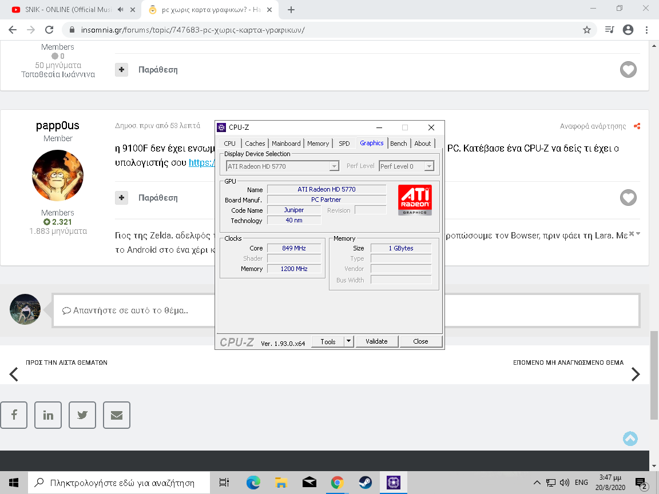This screenshot has width=659, height=494.
Task: Open the volume control in system tray
Action: (x=565, y=482)
